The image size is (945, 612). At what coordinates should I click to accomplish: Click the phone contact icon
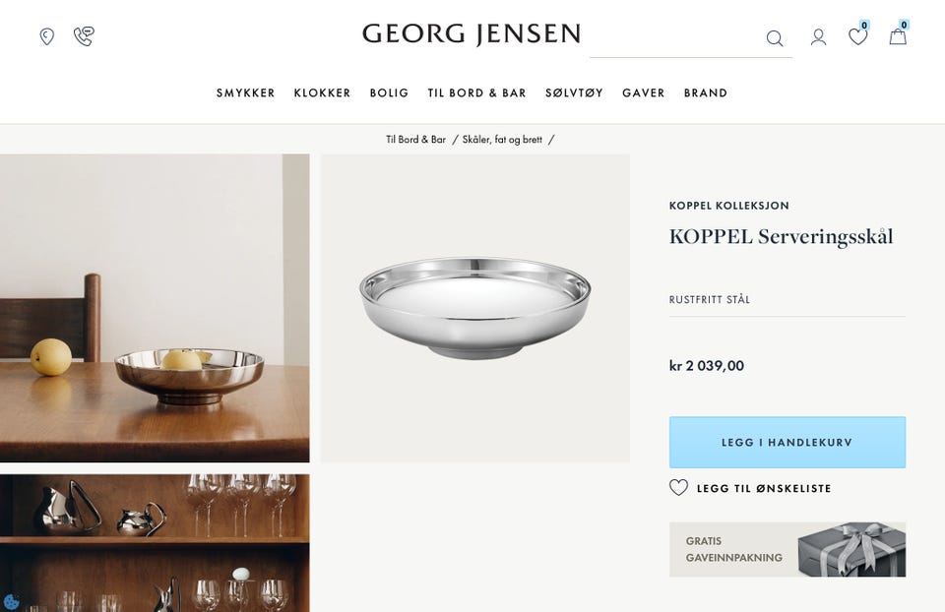pos(84,36)
